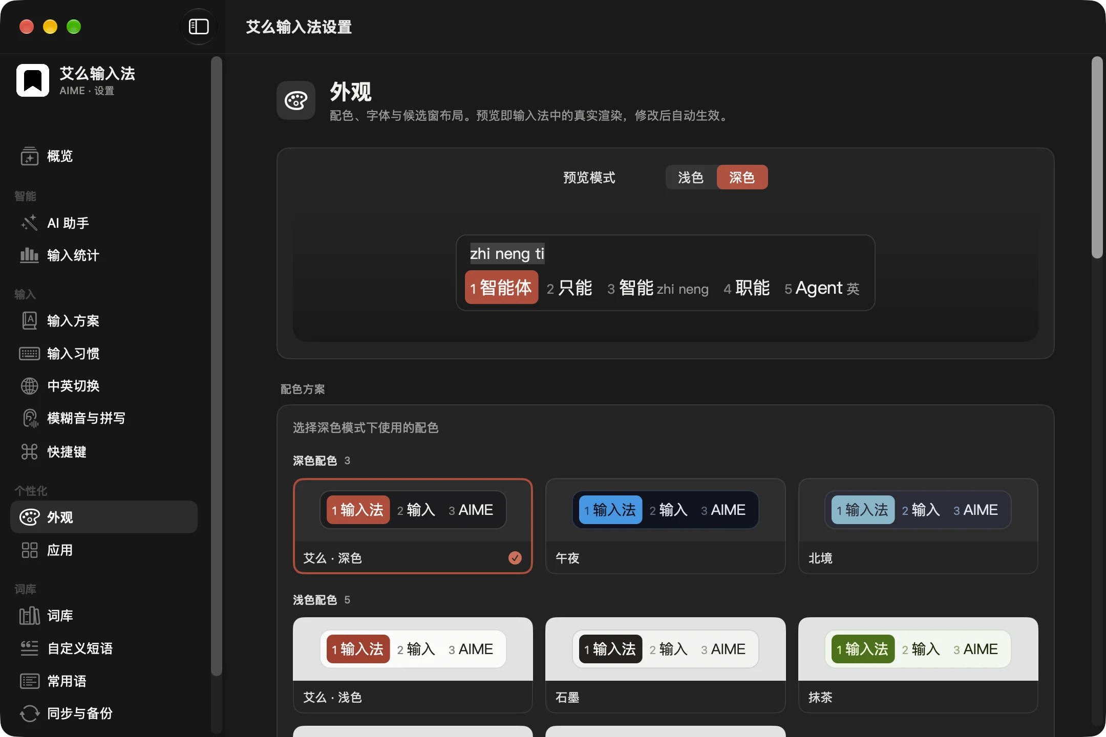Open the AI 助手 sparkle icon
This screenshot has width=1106, height=737.
[29, 223]
